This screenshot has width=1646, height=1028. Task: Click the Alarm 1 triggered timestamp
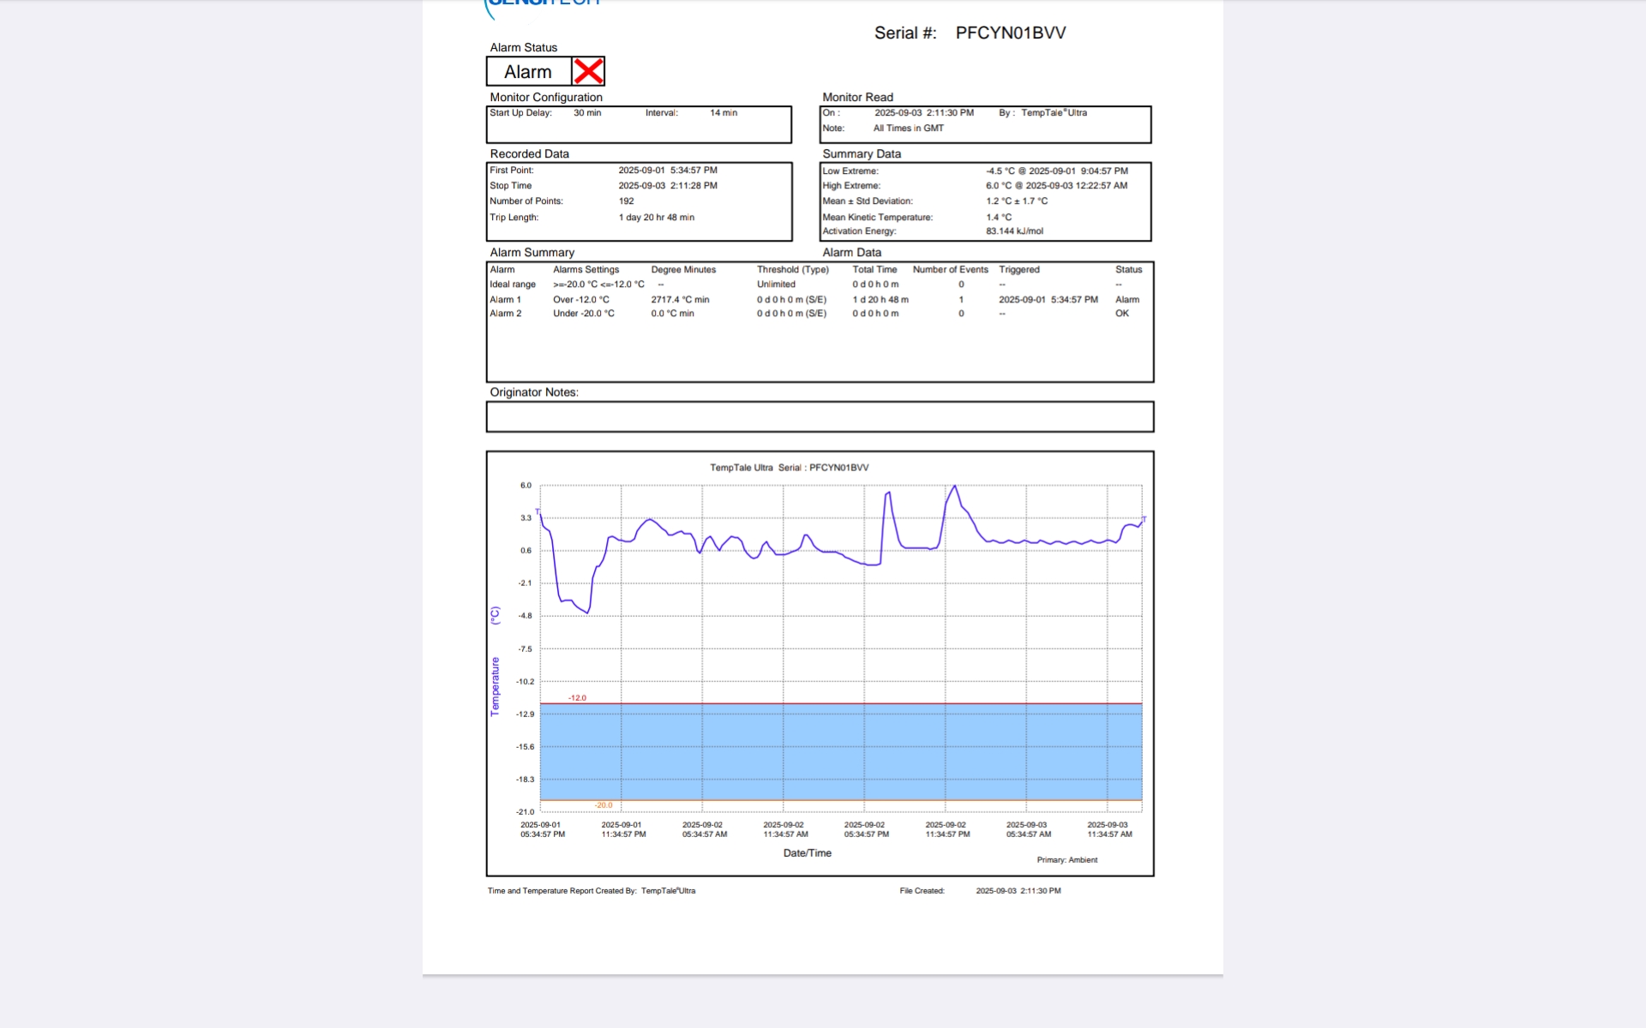1048,300
